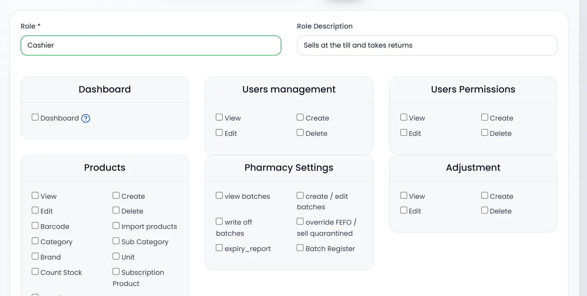Select Delete in Users Permissions
The width and height of the screenshot is (587, 296).
(x=485, y=133)
